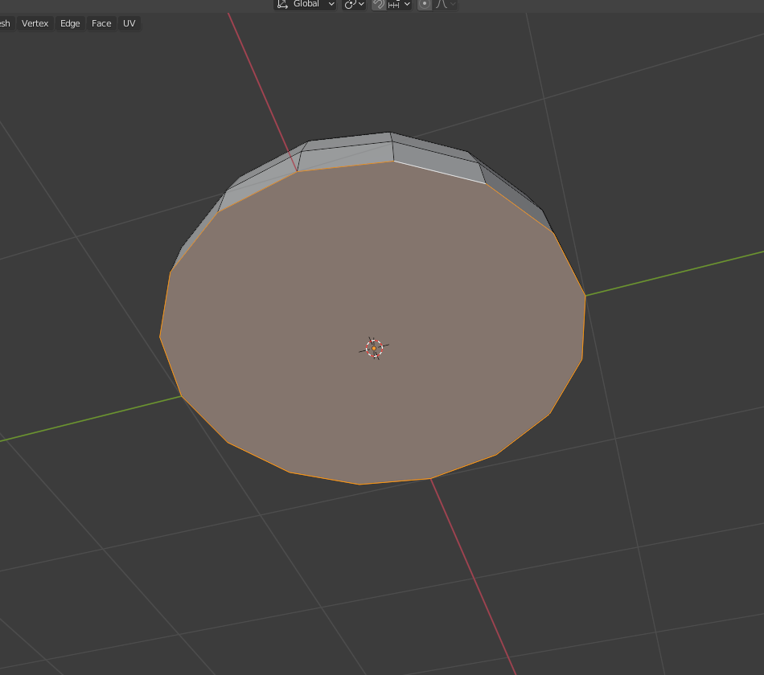Toggle proportional editing circle icon
764x675 pixels.
(425, 4)
